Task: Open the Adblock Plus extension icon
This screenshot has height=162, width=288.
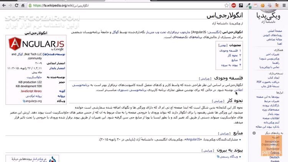Action: [233, 5]
